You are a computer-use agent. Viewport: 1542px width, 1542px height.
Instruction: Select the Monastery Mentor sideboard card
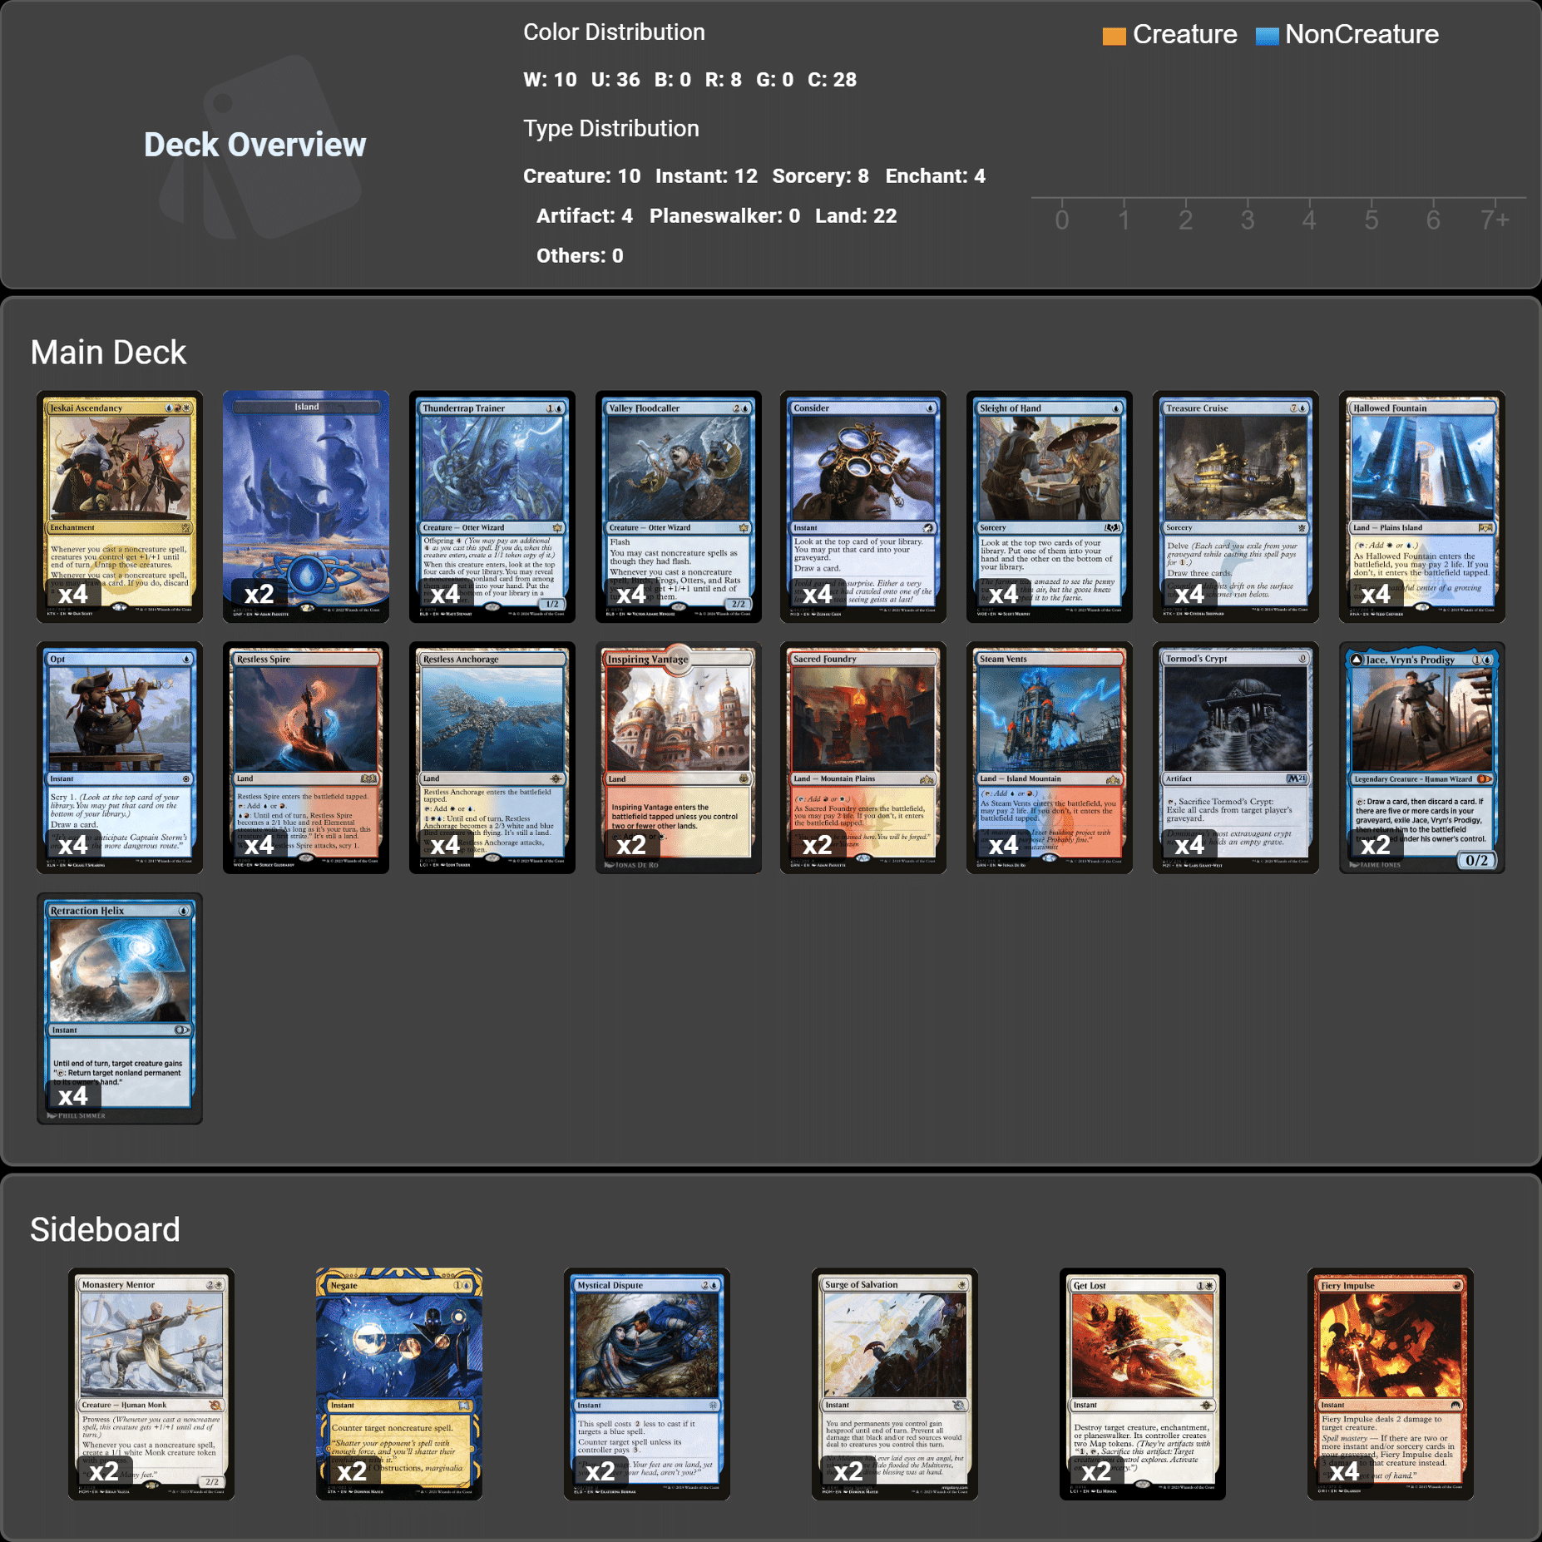tap(151, 1384)
